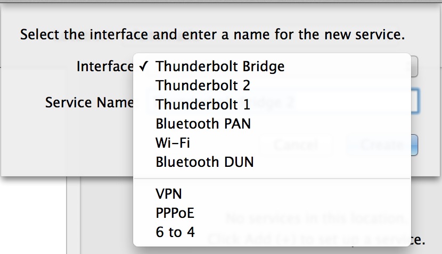This screenshot has width=442, height=254.
Task: Focus the Service Name text field
Action: click(414, 102)
